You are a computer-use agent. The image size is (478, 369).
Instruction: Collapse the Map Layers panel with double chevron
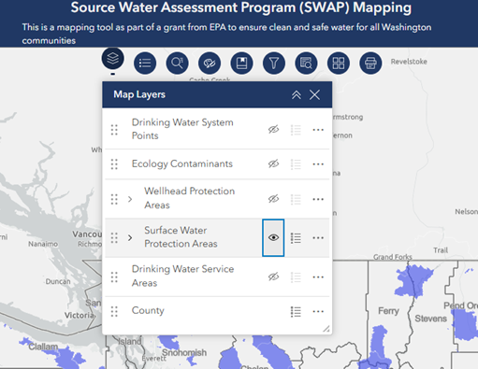[x=297, y=94]
